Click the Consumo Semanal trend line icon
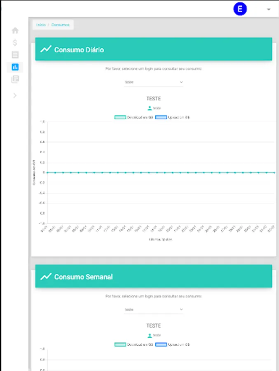The height and width of the screenshot is (371, 279). pos(46,276)
